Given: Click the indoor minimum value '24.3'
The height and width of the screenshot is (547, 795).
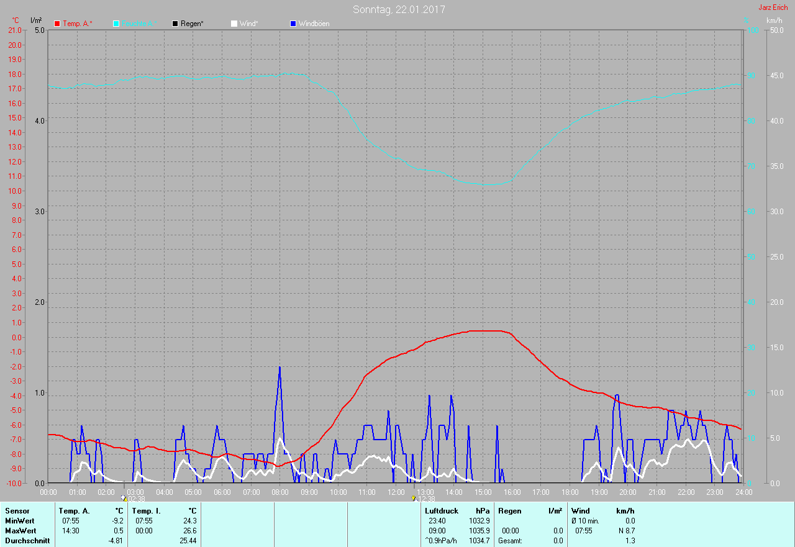Looking at the screenshot, I should [x=189, y=521].
